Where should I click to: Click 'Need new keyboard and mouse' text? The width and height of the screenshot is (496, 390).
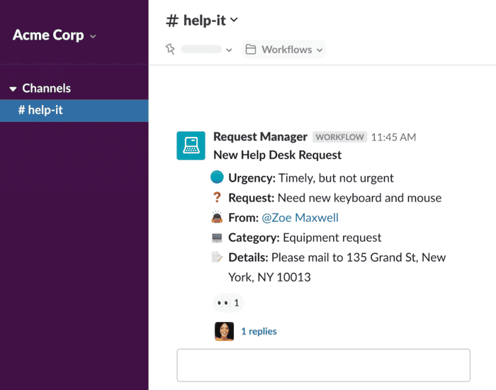click(x=359, y=198)
